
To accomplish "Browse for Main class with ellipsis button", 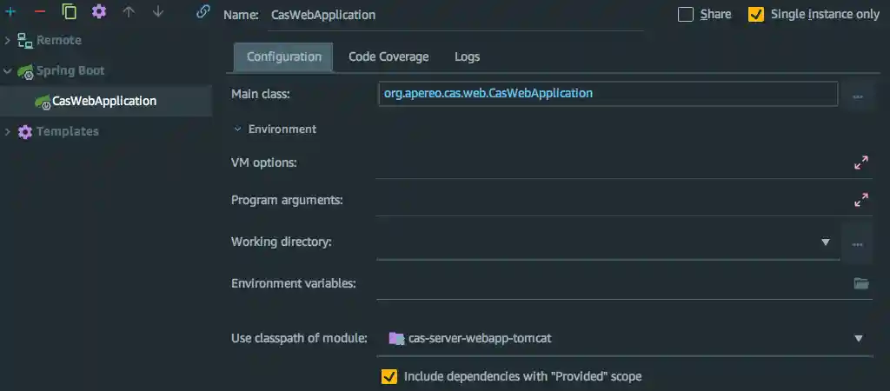I will click(858, 97).
